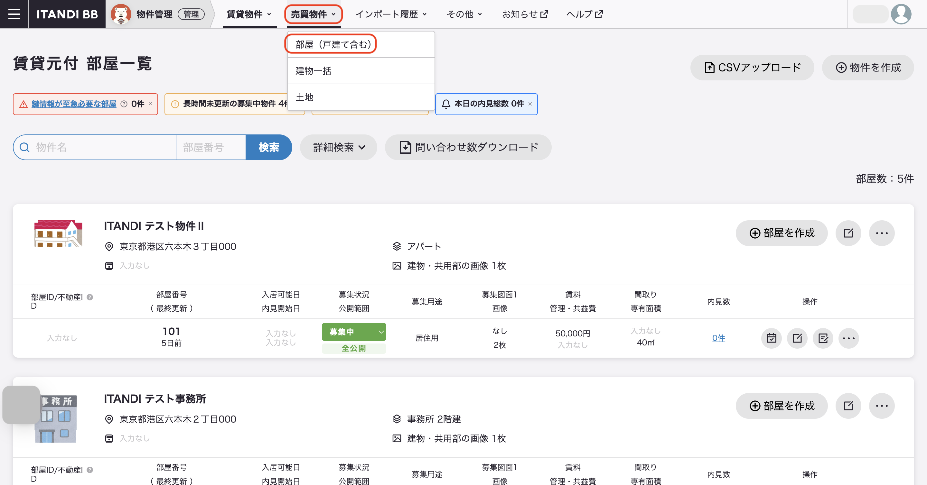The height and width of the screenshot is (485, 927).
Task: Click the 本日の内見総数 bell icon
Action: pos(446,104)
